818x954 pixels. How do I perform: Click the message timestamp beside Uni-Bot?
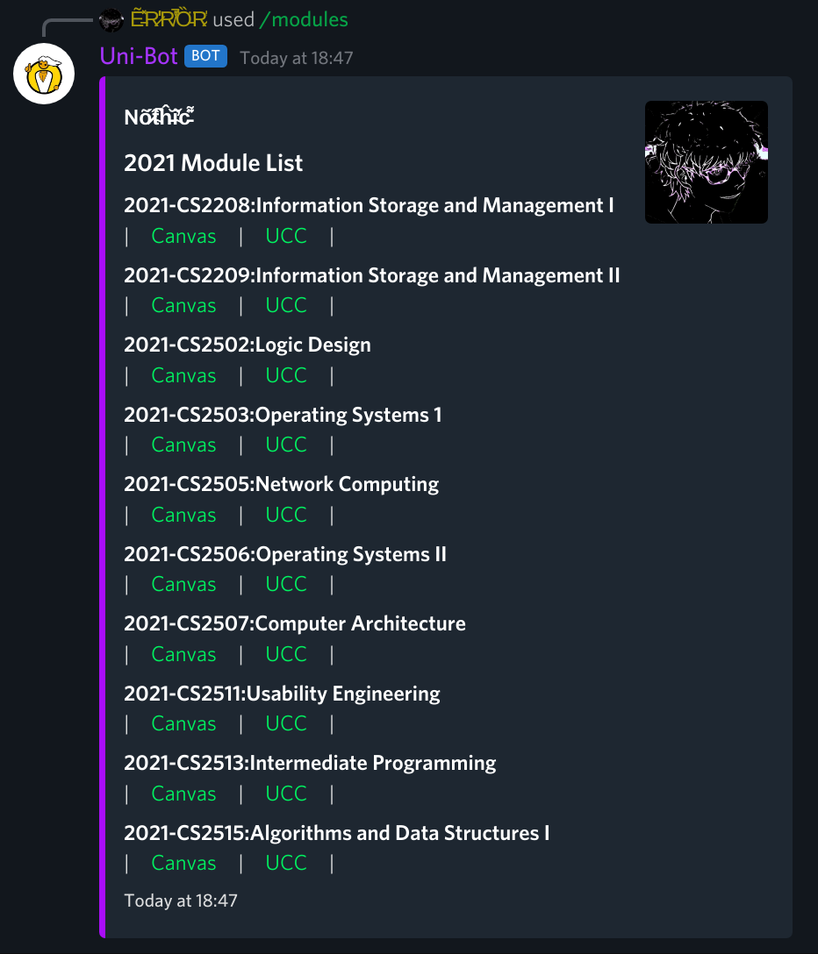296,58
